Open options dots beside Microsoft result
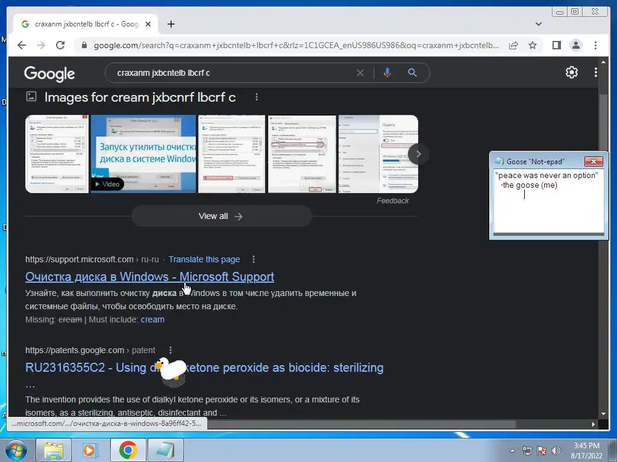The image size is (617, 462). (x=254, y=259)
